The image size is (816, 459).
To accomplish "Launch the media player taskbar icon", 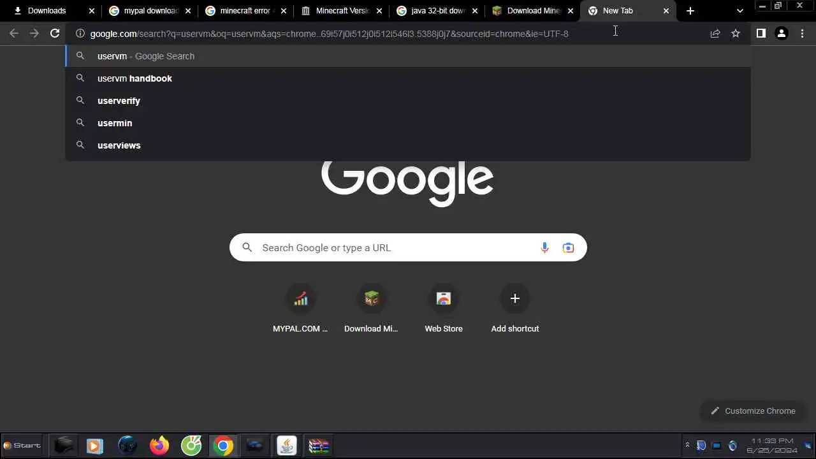I will pyautogui.click(x=95, y=445).
